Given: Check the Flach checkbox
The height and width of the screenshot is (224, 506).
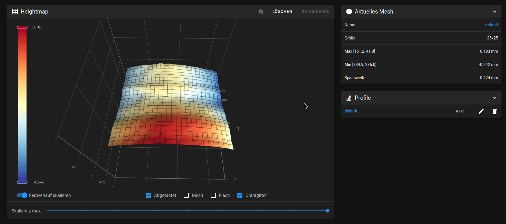Looking at the screenshot, I should click(x=213, y=195).
